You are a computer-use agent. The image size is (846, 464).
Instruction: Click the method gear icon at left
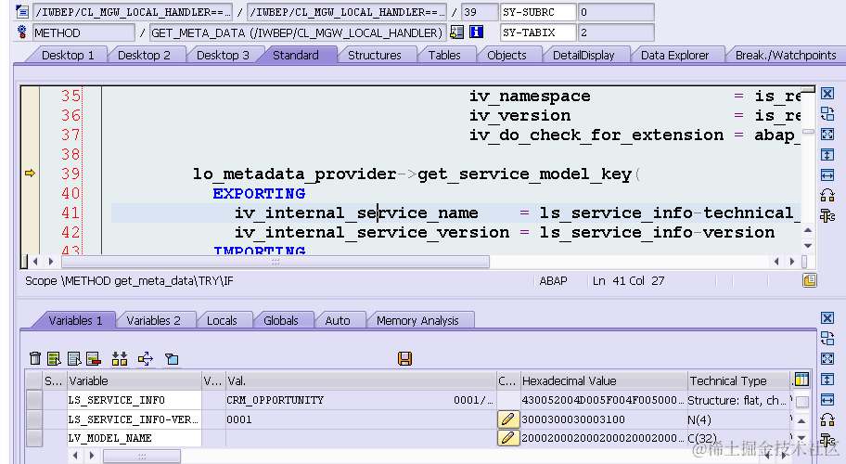[x=22, y=32]
